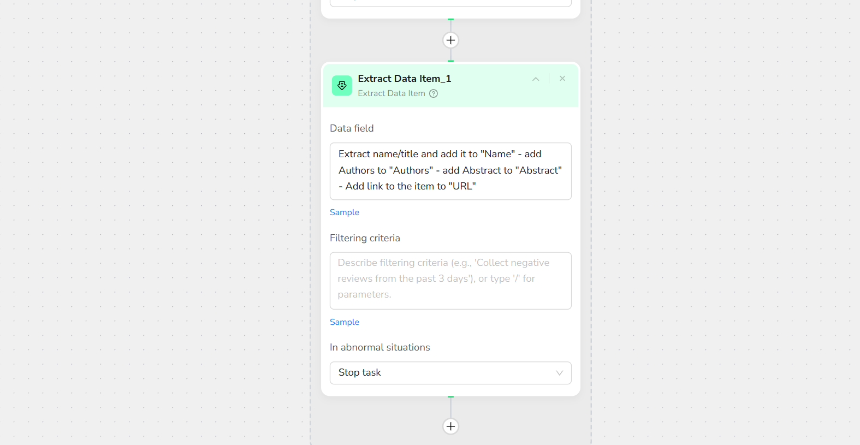Click the green connector at the card's bottom edge
Screen dimensions: 860x445
coord(450,397)
